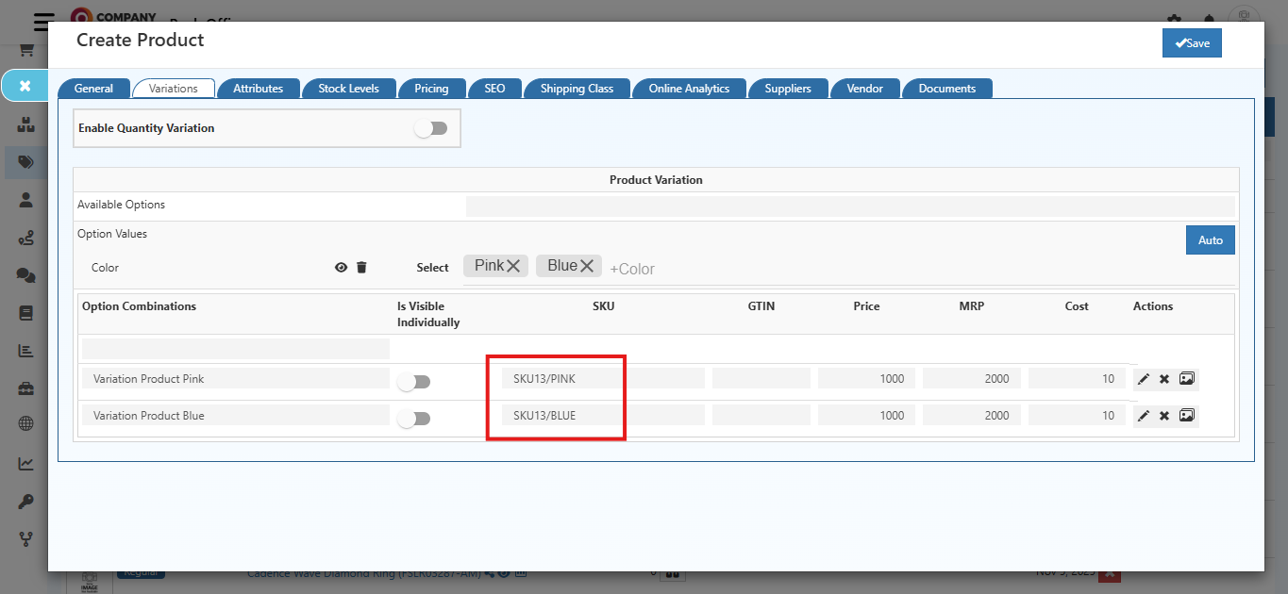
Task: Click the SKU13/PINK SKU input field
Action: [x=602, y=379]
